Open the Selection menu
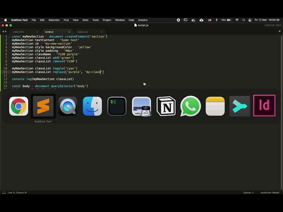This screenshot has width=283, height=212. coord(54,20)
